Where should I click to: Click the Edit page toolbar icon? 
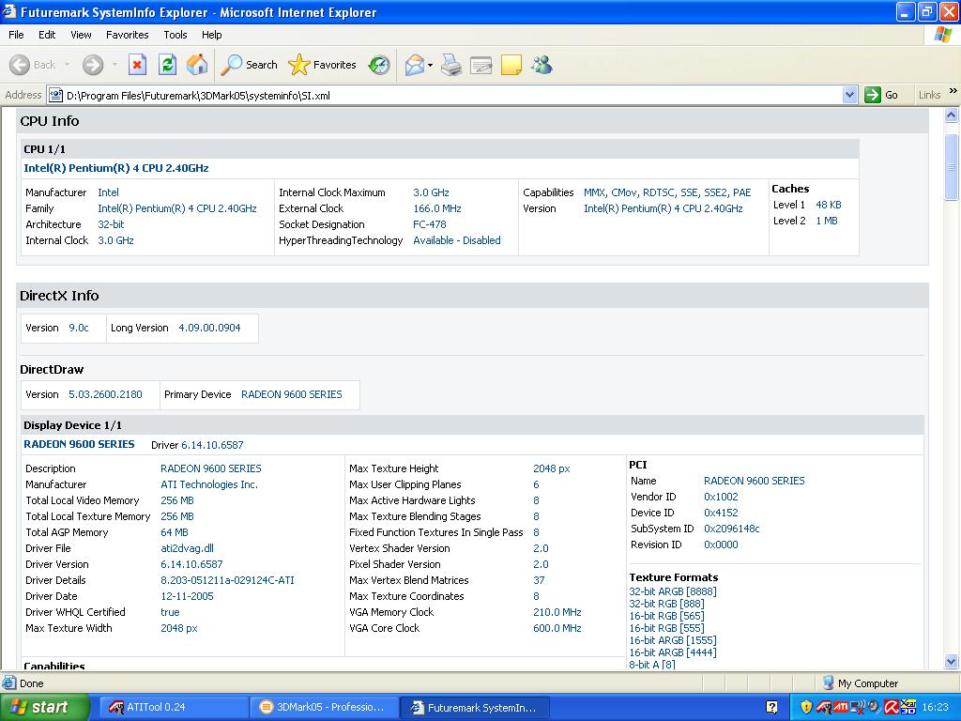pyautogui.click(x=481, y=65)
